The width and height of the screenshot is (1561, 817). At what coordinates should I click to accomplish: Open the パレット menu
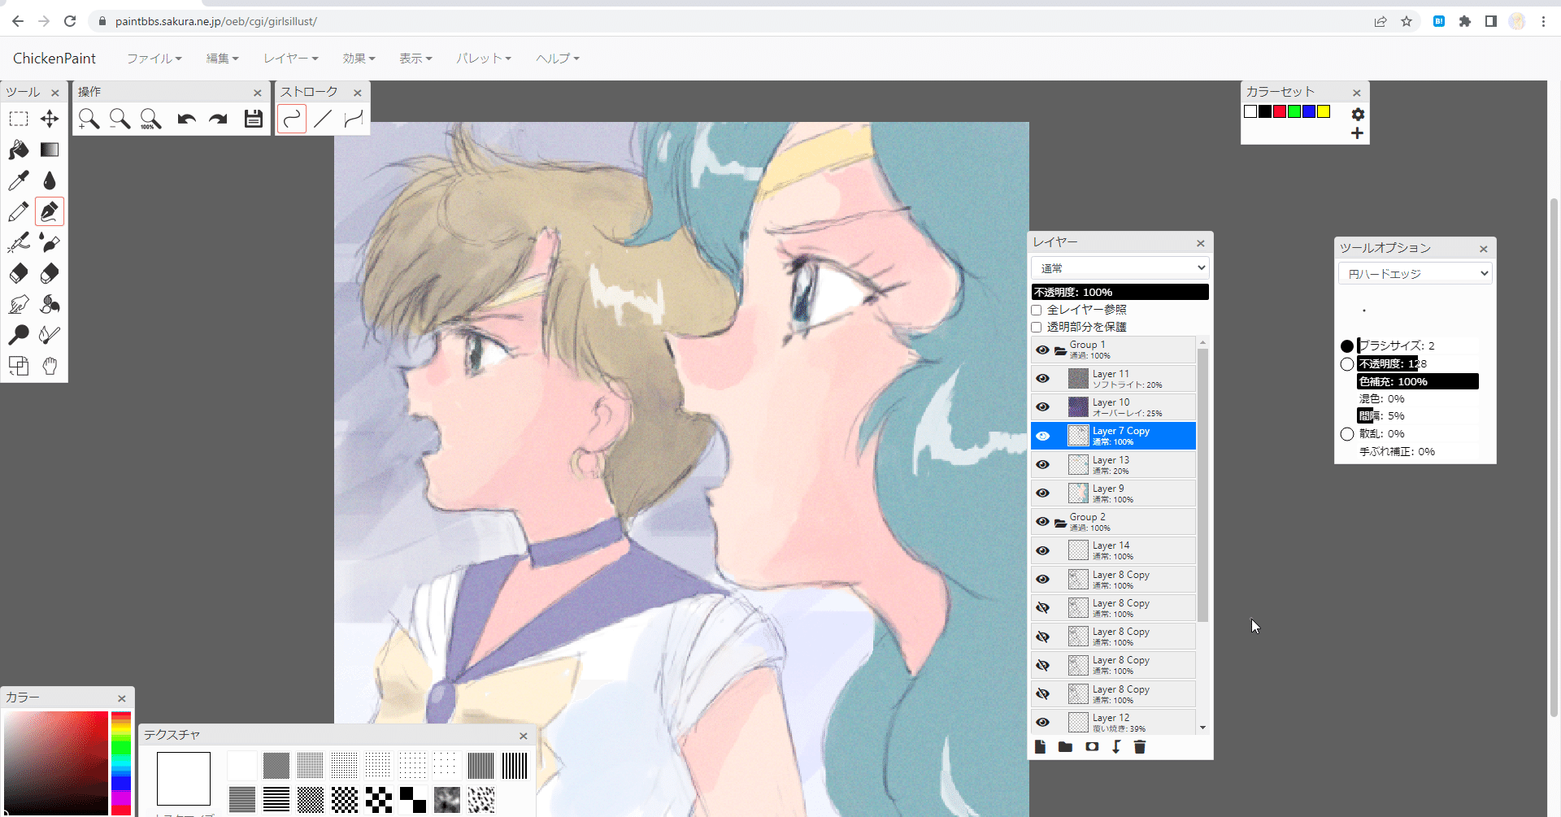tap(483, 59)
